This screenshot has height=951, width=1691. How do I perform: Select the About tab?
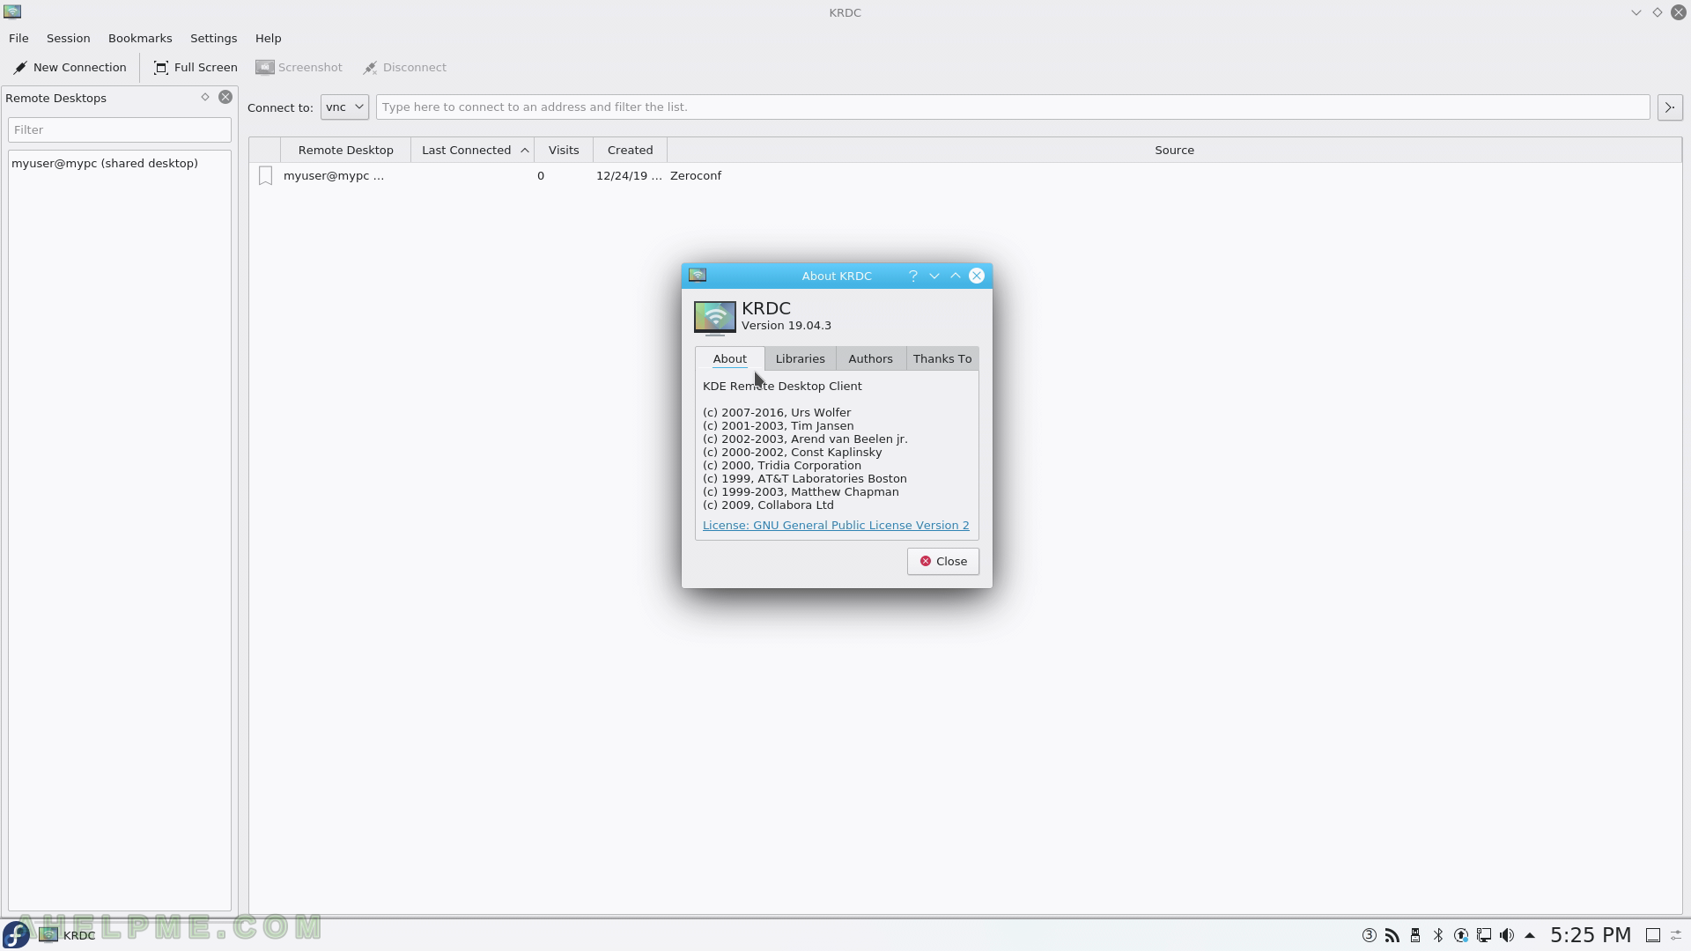tap(730, 359)
